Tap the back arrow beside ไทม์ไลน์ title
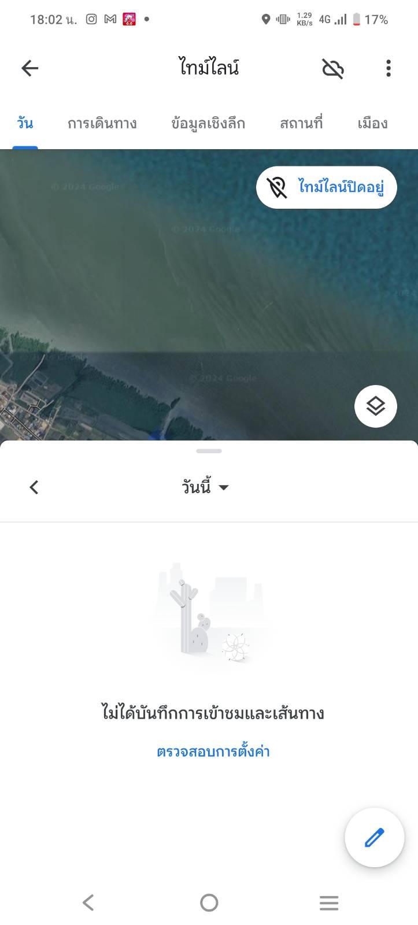Screen dimensions: 418x925 tap(30, 68)
